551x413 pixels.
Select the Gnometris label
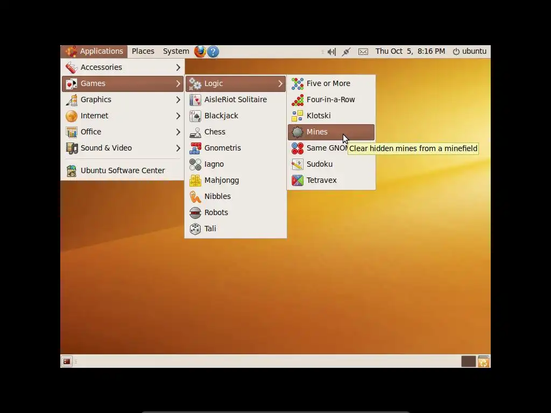[x=223, y=148]
